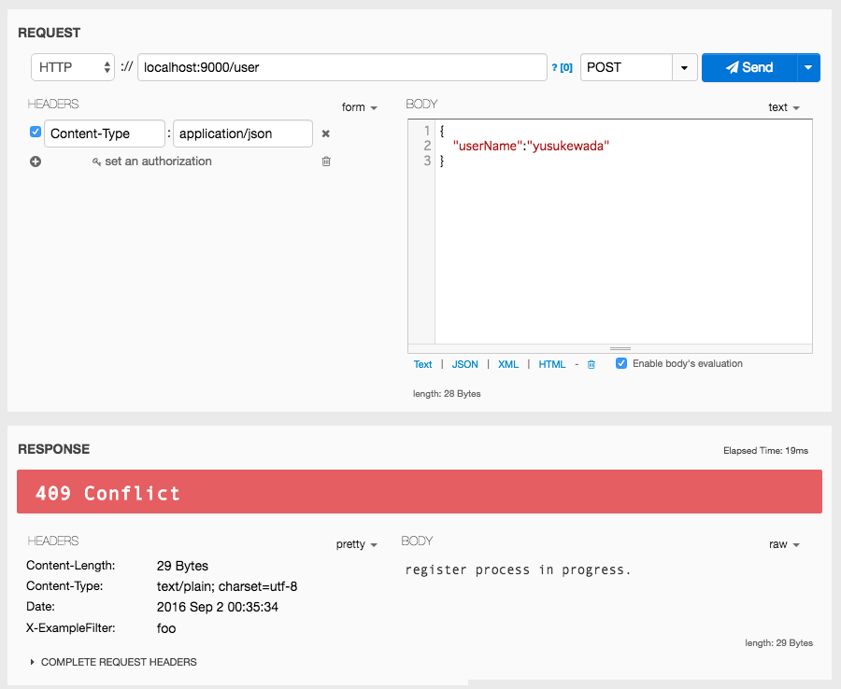Click the plus icon to add a header
This screenshot has width=841, height=689.
click(x=36, y=162)
